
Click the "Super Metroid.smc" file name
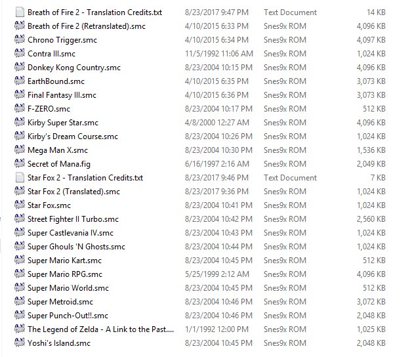(x=60, y=302)
